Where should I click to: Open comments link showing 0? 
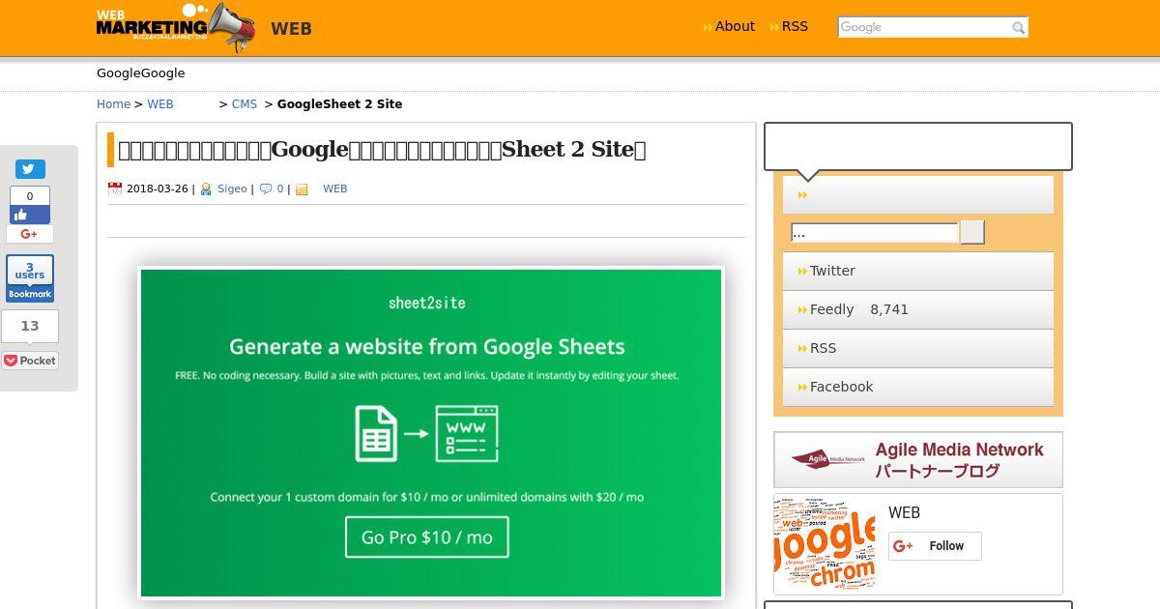coord(280,188)
